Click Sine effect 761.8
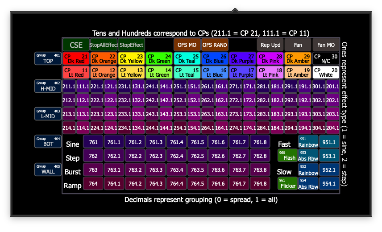Viewport: 382px width, 232px height. pyautogui.click(x=260, y=142)
